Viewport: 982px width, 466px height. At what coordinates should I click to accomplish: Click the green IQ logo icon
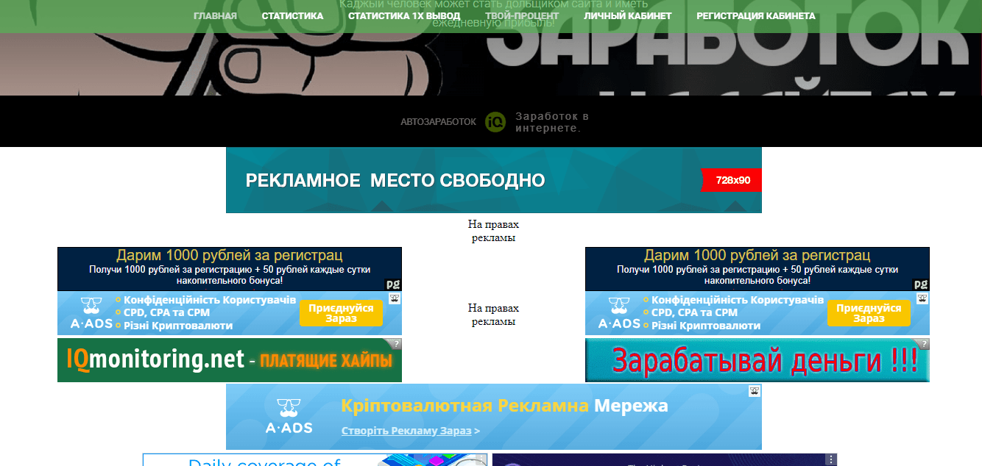pyautogui.click(x=495, y=122)
